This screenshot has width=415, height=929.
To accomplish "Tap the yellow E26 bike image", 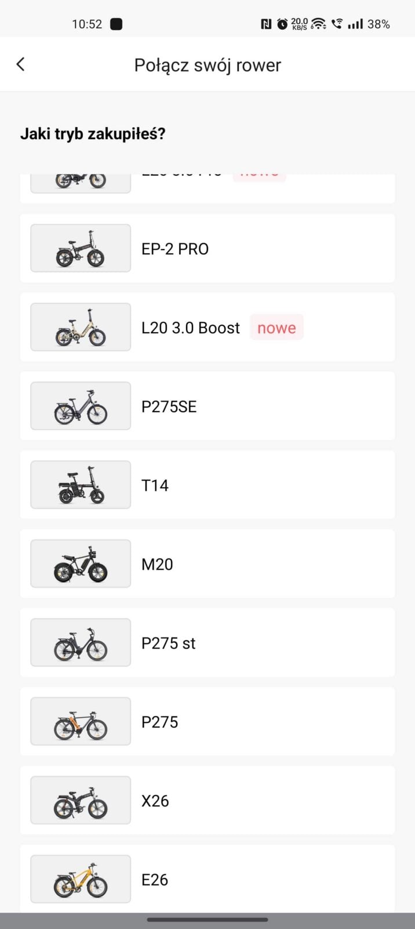I will [x=81, y=880].
